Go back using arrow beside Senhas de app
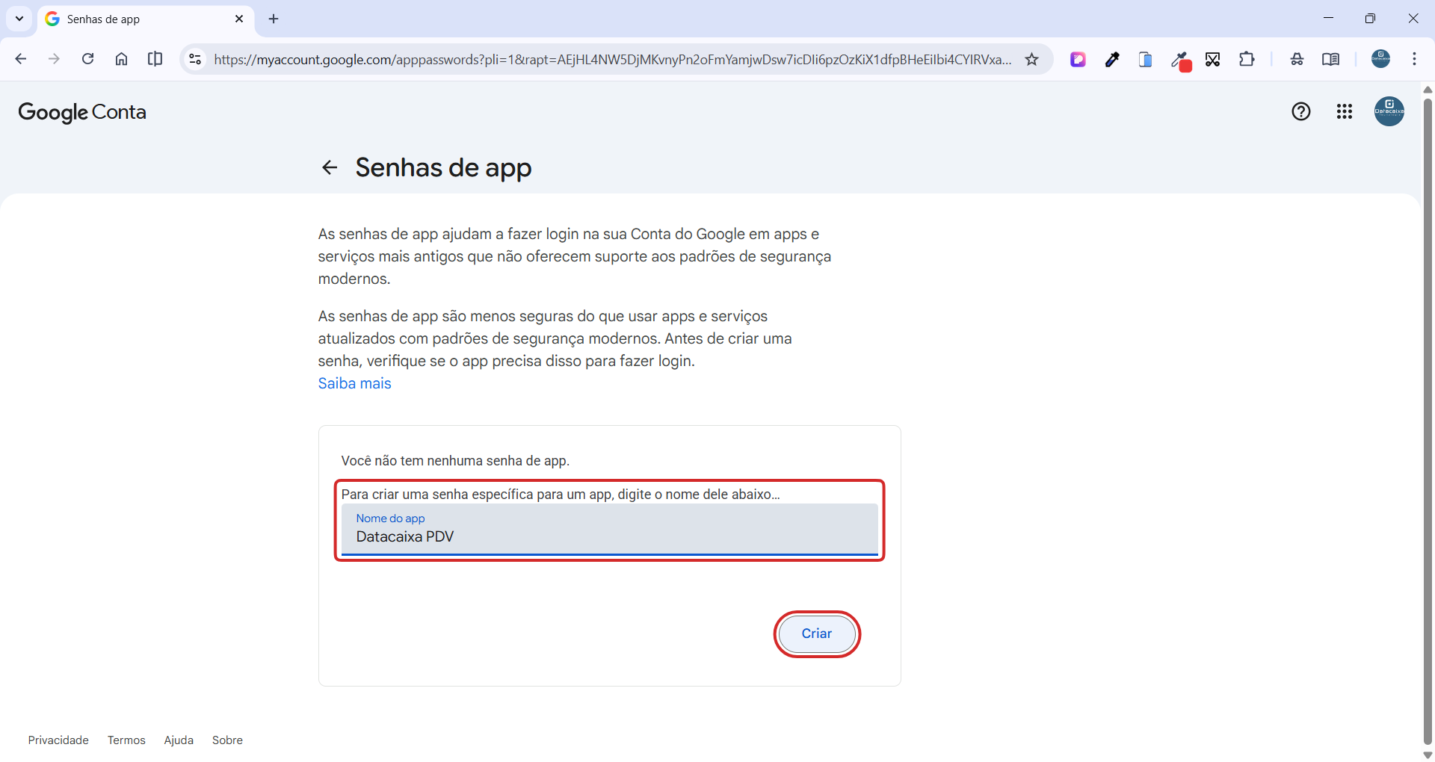This screenshot has width=1435, height=762. (x=330, y=167)
